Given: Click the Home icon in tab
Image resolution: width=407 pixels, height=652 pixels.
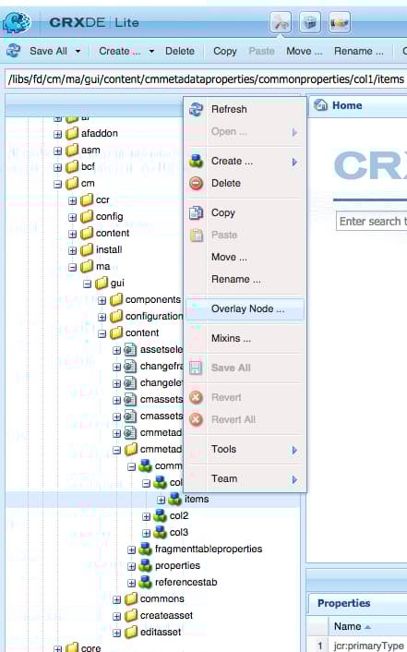Looking at the screenshot, I should [320, 105].
